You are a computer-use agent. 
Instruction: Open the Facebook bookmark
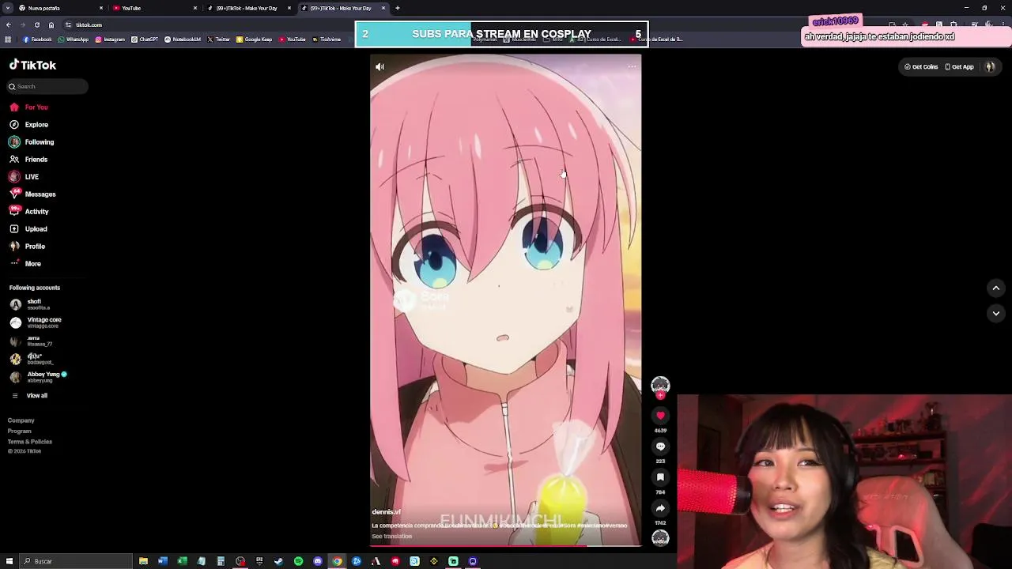pyautogui.click(x=37, y=40)
